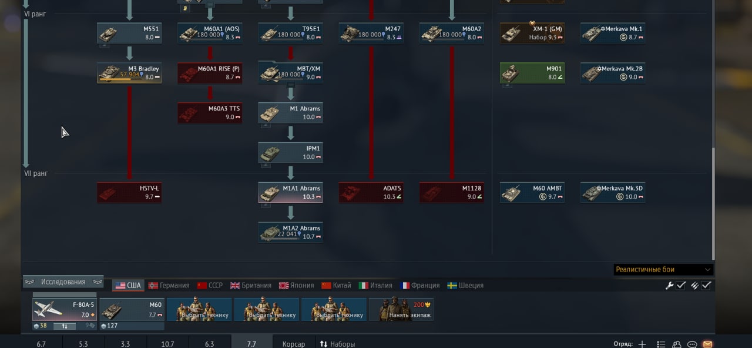
Task: Select the M1A2 Abrams tank card
Action: [290, 232]
